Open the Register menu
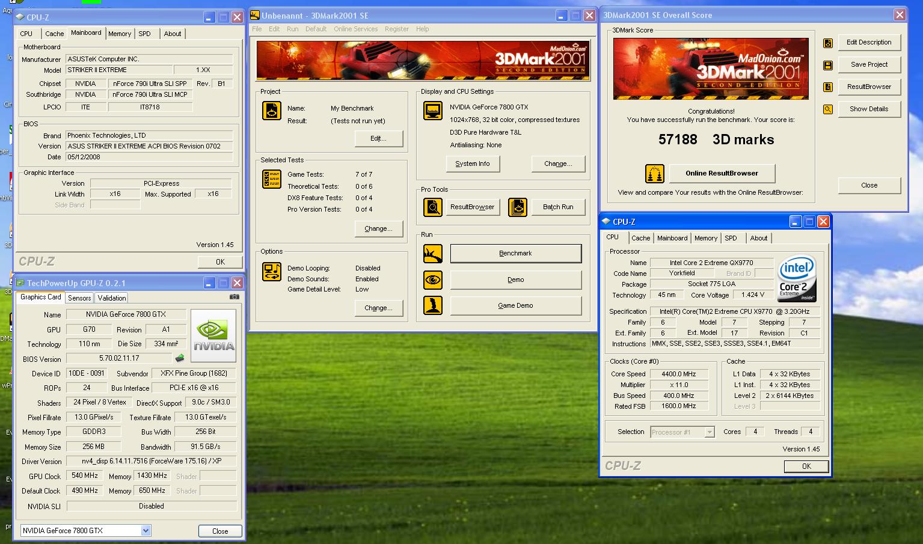923x544 pixels. coord(397,29)
